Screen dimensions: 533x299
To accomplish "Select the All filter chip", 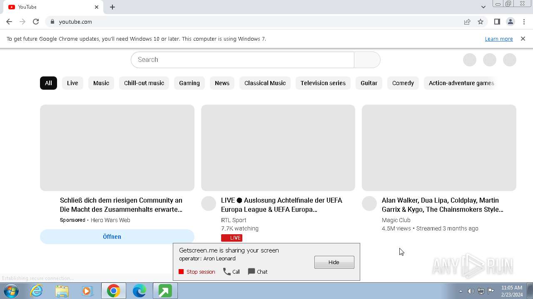I will (x=48, y=83).
